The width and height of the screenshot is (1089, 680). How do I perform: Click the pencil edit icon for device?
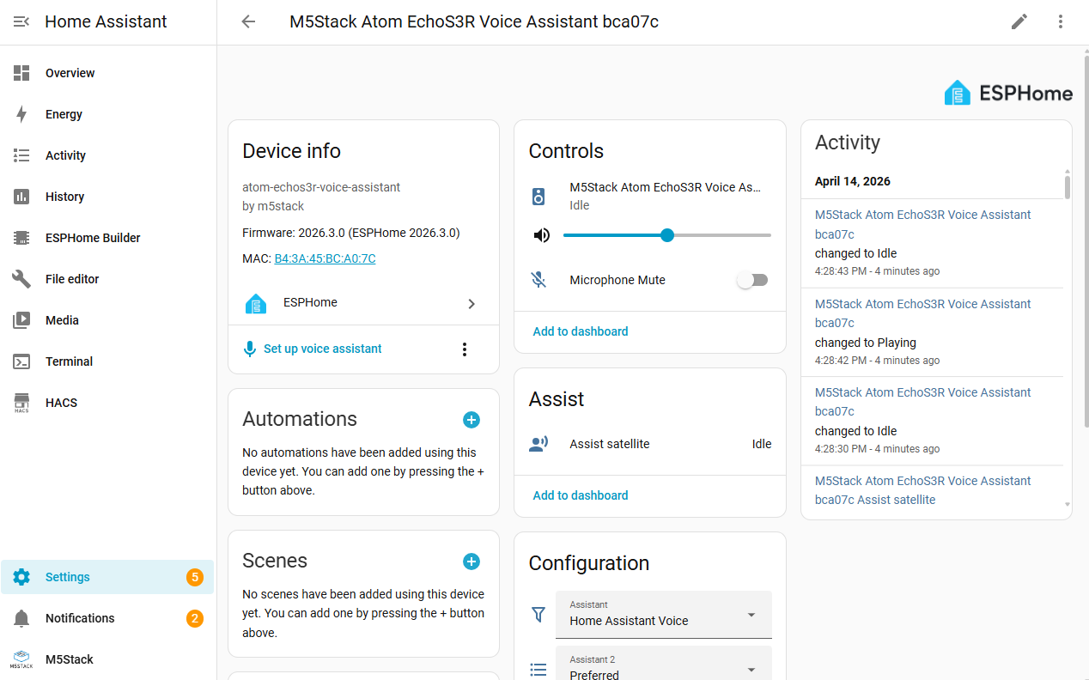pos(1019,21)
